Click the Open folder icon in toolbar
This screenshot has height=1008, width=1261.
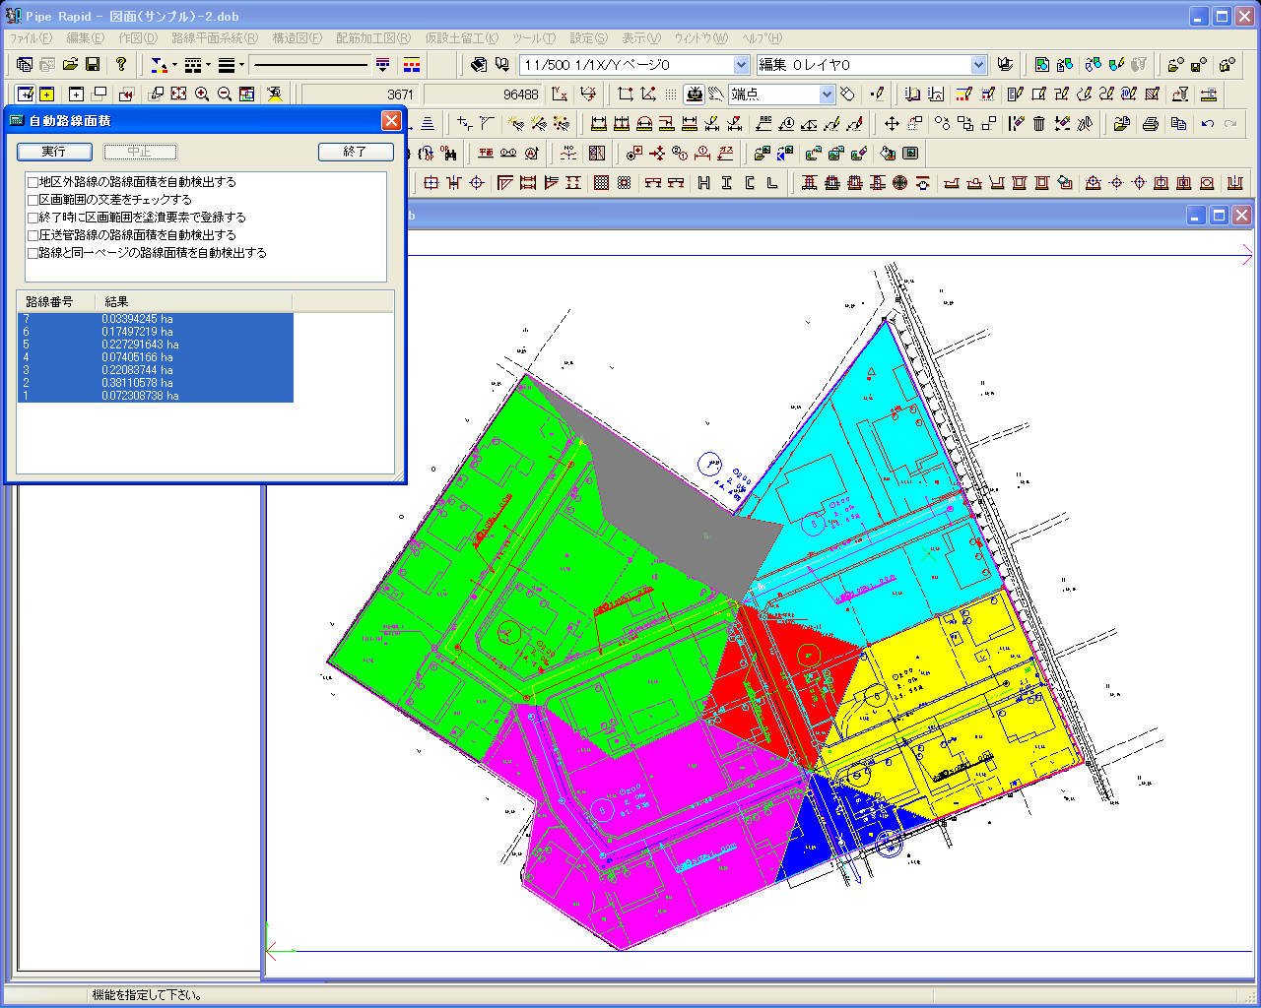pyautogui.click(x=70, y=65)
